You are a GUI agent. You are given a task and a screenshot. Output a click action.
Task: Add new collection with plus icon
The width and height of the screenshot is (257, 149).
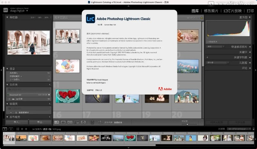point(49,104)
